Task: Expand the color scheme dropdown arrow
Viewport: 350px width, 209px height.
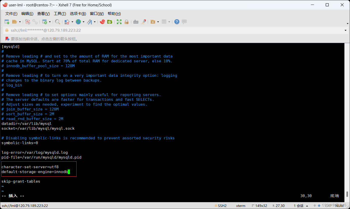Action: pyautogui.click(x=72, y=22)
